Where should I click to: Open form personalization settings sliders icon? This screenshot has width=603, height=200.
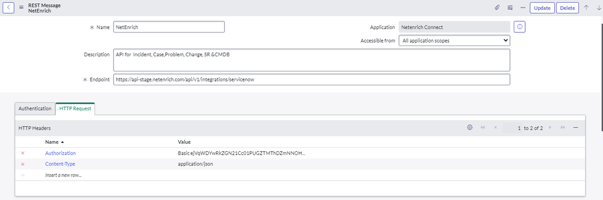tap(510, 8)
